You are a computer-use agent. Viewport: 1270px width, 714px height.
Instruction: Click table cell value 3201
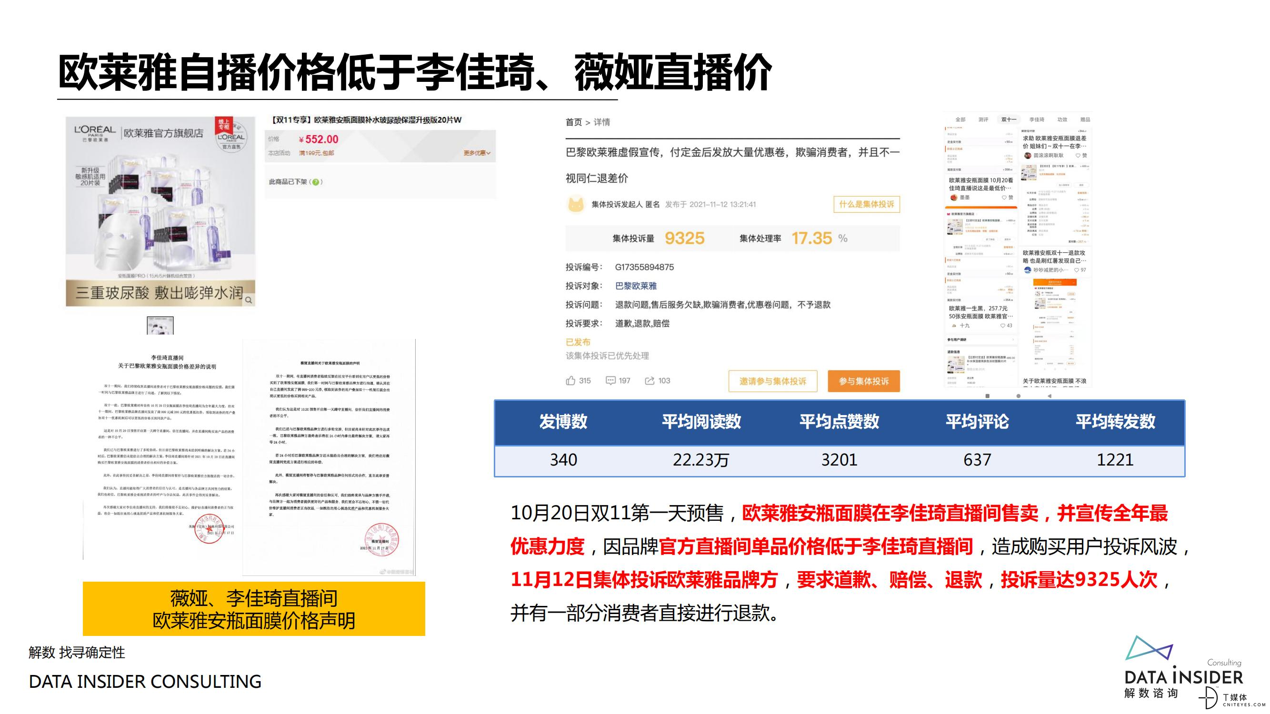[839, 460]
